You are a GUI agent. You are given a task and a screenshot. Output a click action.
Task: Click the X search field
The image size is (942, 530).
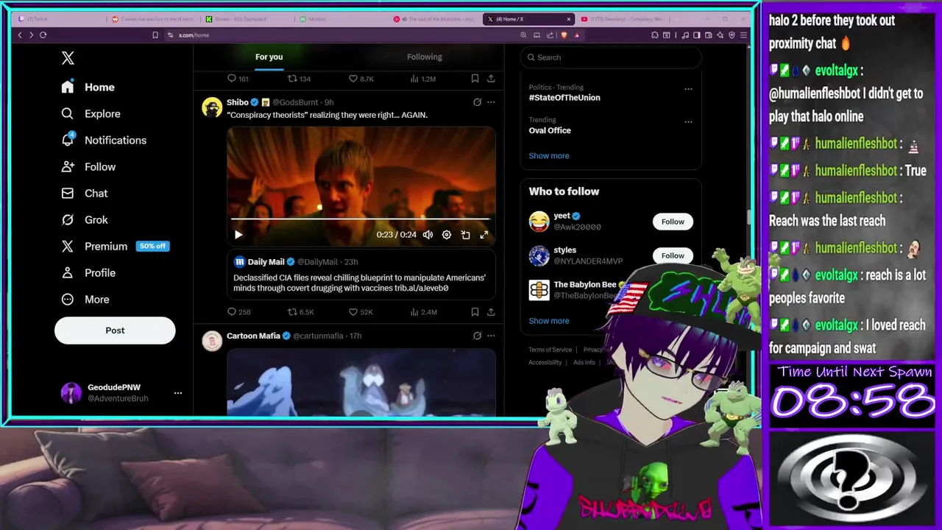[x=611, y=57]
